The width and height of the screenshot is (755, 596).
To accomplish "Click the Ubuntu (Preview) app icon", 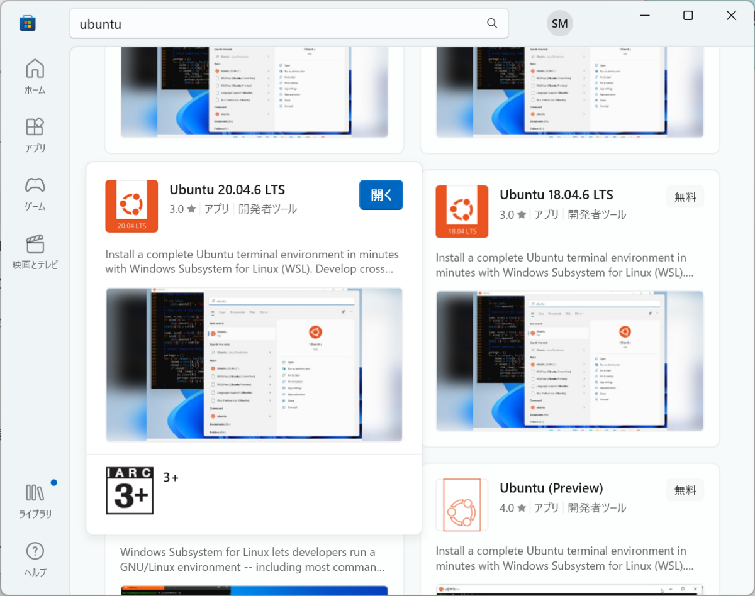I will click(462, 505).
